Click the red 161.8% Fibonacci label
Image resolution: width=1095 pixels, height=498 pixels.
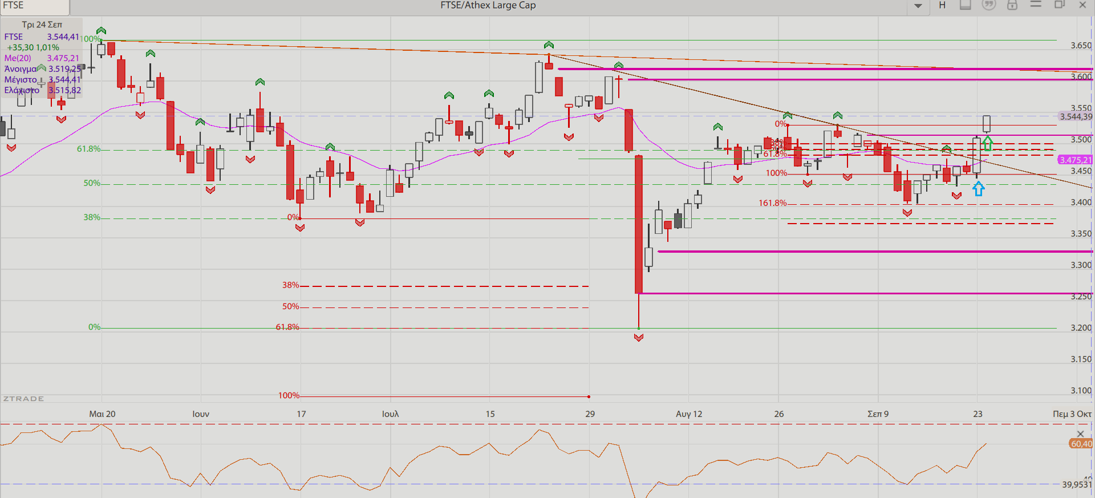click(772, 203)
